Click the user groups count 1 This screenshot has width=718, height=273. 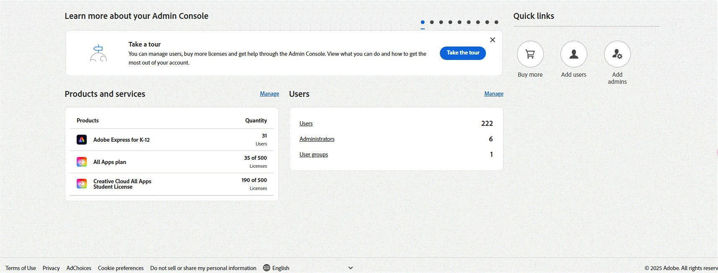click(491, 154)
